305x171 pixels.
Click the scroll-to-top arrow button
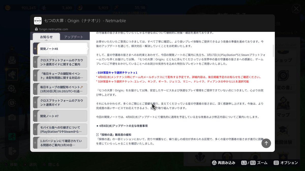(266, 143)
